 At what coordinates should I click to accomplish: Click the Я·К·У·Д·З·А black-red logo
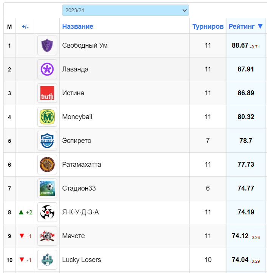(x=47, y=212)
